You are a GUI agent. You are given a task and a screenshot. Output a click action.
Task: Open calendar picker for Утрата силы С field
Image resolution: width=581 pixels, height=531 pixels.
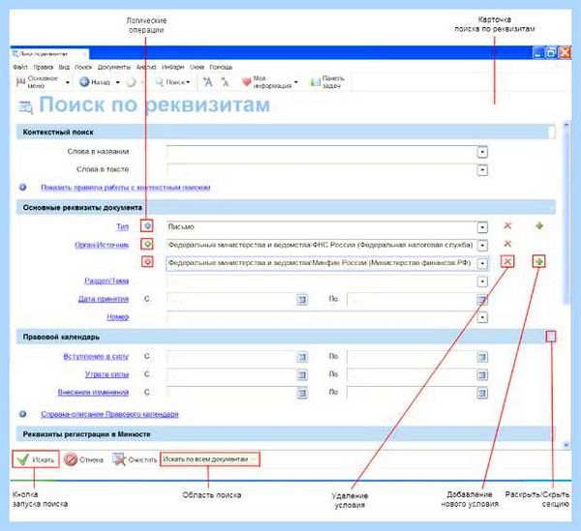tap(302, 375)
